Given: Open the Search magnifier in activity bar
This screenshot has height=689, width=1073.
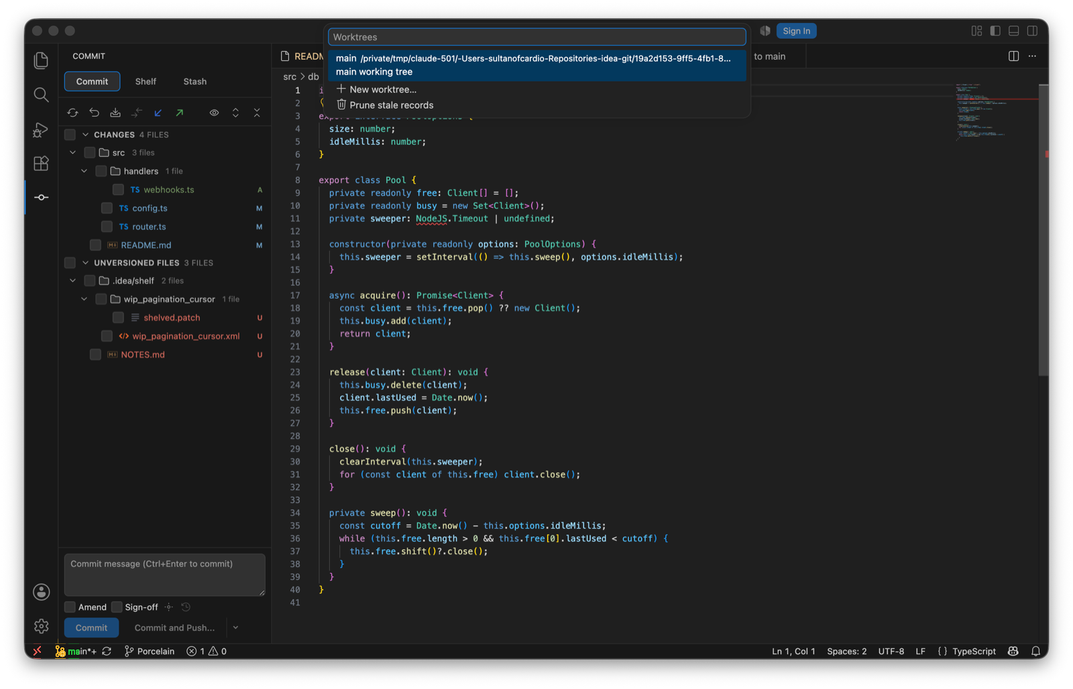Looking at the screenshot, I should pyautogui.click(x=41, y=95).
